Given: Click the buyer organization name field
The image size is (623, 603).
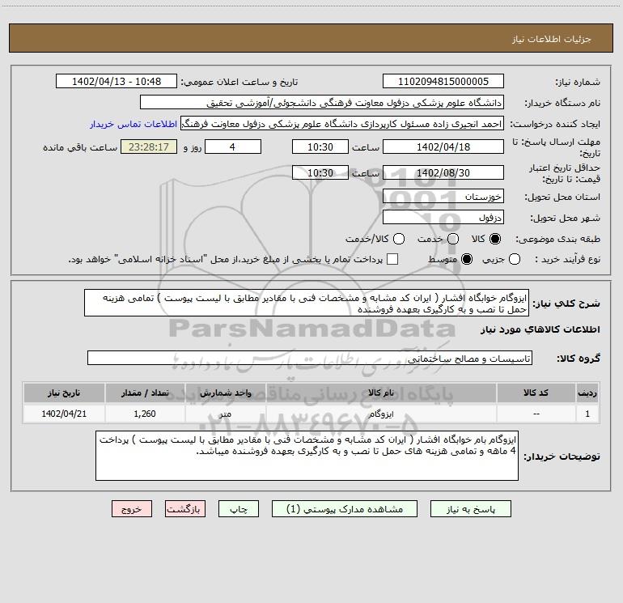Looking at the screenshot, I should click(x=322, y=103).
